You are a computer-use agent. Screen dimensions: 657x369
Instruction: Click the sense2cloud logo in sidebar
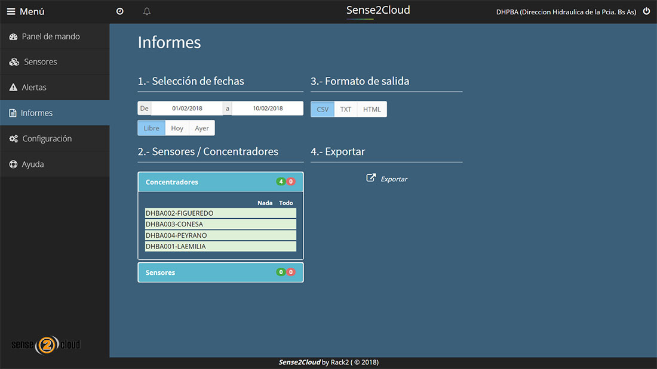45,345
